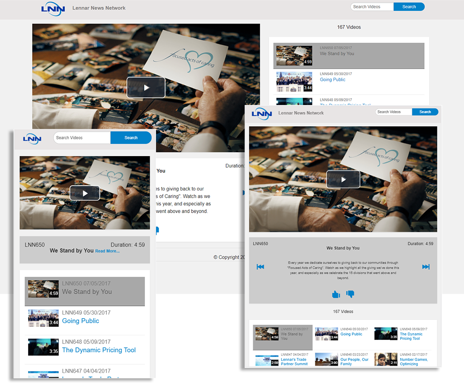Click "LNN650" label in the tablet info panel
The width and height of the screenshot is (464, 391).
coord(260,244)
